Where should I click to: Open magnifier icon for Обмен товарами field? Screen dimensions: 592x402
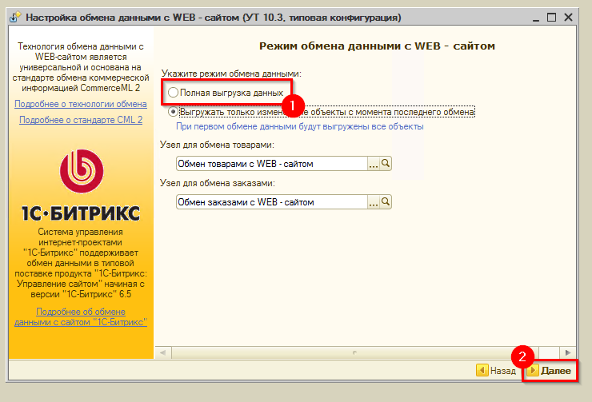[386, 164]
